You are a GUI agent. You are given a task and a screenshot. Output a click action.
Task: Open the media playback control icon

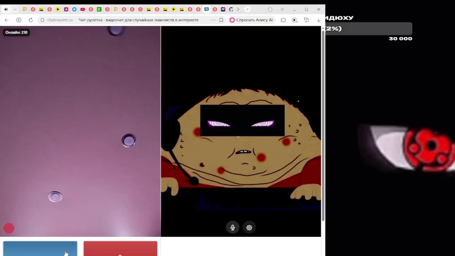(295, 20)
